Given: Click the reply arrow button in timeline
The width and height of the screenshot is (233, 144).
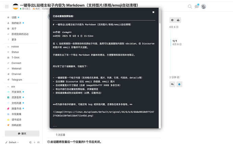Looking at the screenshot, I should pyautogui.click(x=172, y=84).
